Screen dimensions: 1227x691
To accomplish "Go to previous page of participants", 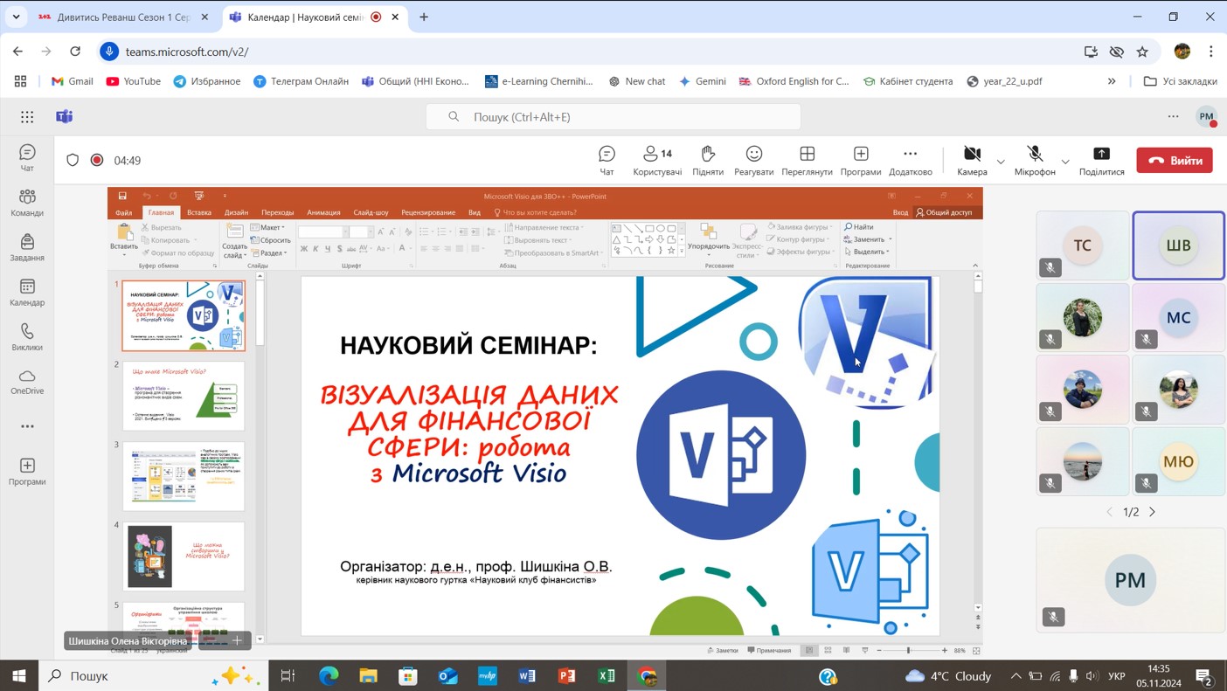I will click(1110, 512).
